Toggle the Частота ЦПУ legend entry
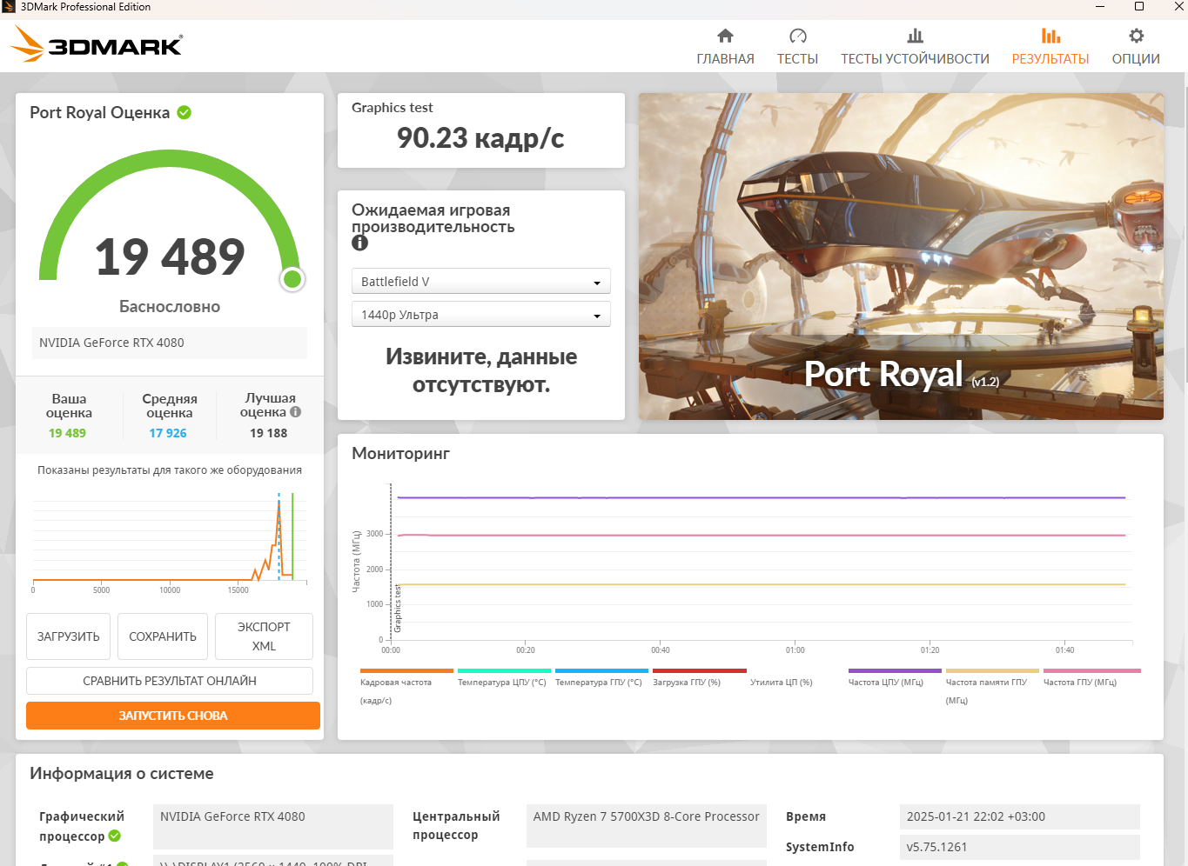 (x=895, y=679)
